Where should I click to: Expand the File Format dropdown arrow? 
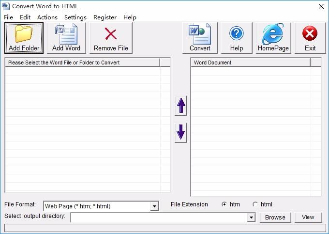click(154, 206)
